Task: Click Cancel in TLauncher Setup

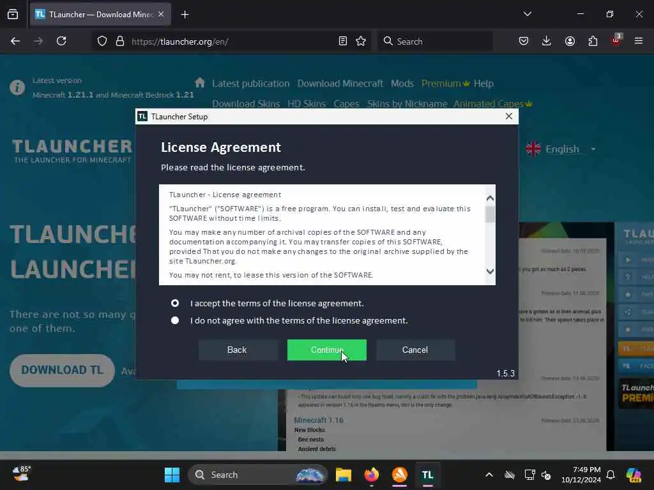Action: tap(415, 350)
